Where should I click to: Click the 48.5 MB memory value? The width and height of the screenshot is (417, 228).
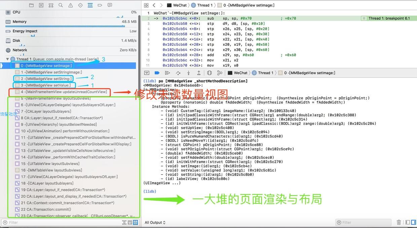pyautogui.click(x=129, y=22)
